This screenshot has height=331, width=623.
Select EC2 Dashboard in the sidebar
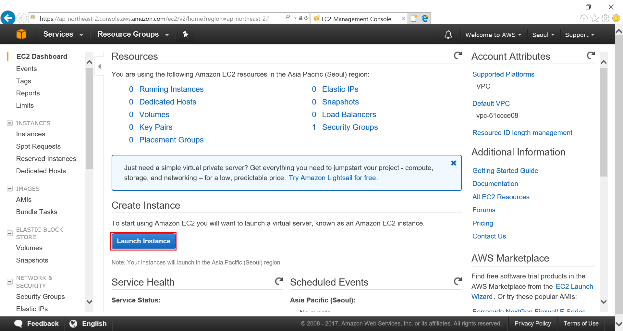(42, 56)
